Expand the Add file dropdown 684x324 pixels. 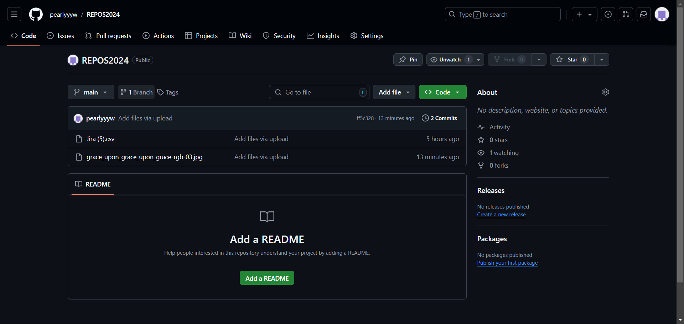click(394, 92)
